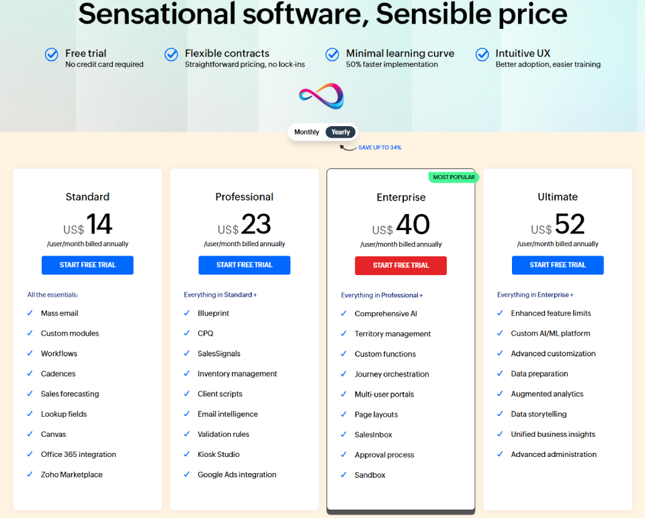The width and height of the screenshot is (645, 518).
Task: Click the checkmark next to Data storytelling
Action: click(500, 414)
